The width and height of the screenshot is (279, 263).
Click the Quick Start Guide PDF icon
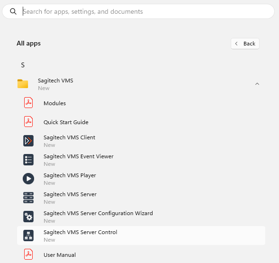coord(28,122)
